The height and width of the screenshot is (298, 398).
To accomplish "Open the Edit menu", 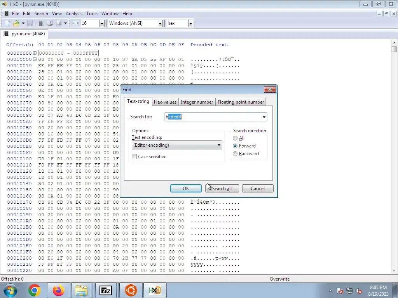I will pyautogui.click(x=27, y=14).
